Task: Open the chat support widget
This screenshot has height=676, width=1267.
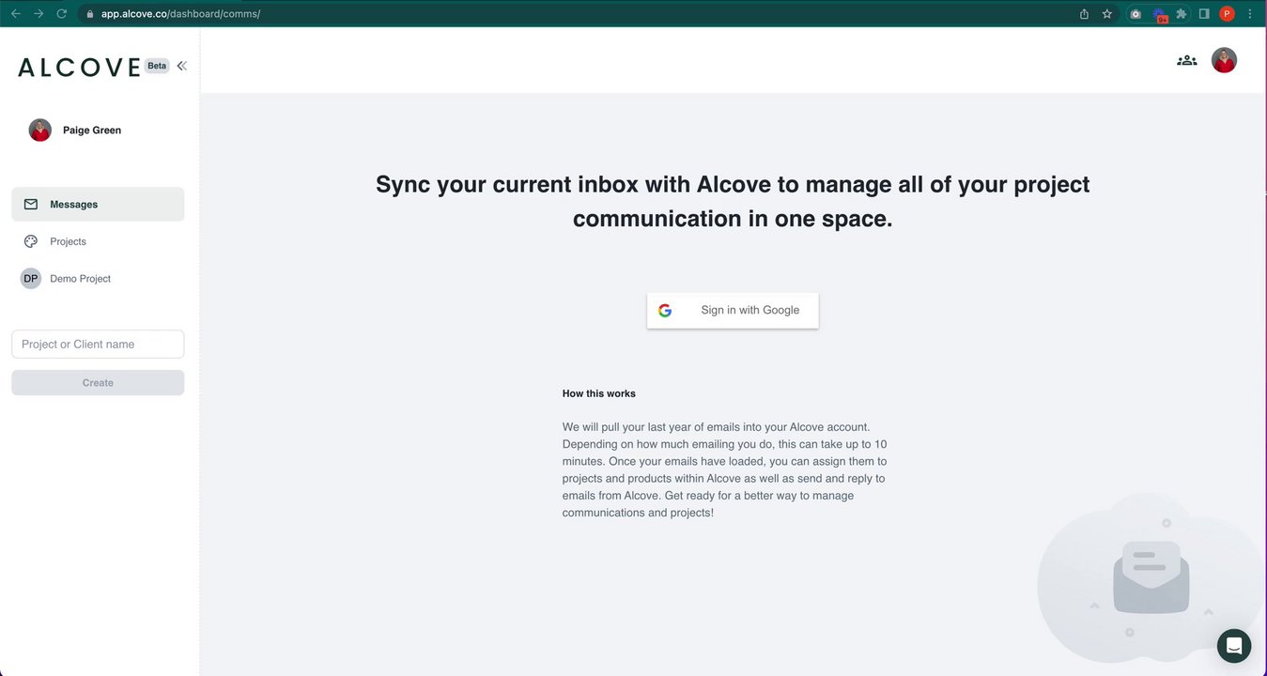Action: [x=1234, y=646]
